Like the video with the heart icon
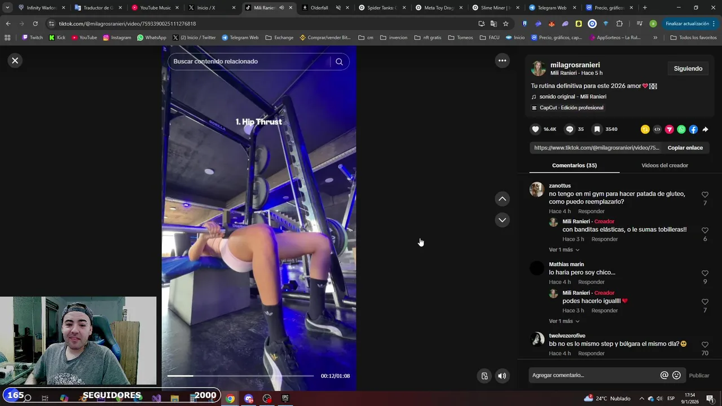The image size is (722, 406). 535,129
